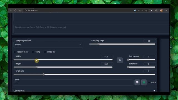Enable the Hires. fix checkbox
178x100 pixels.
45,52
